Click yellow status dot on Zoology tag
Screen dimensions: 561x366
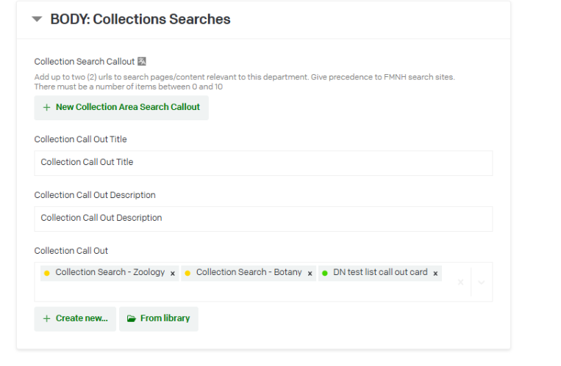click(47, 273)
